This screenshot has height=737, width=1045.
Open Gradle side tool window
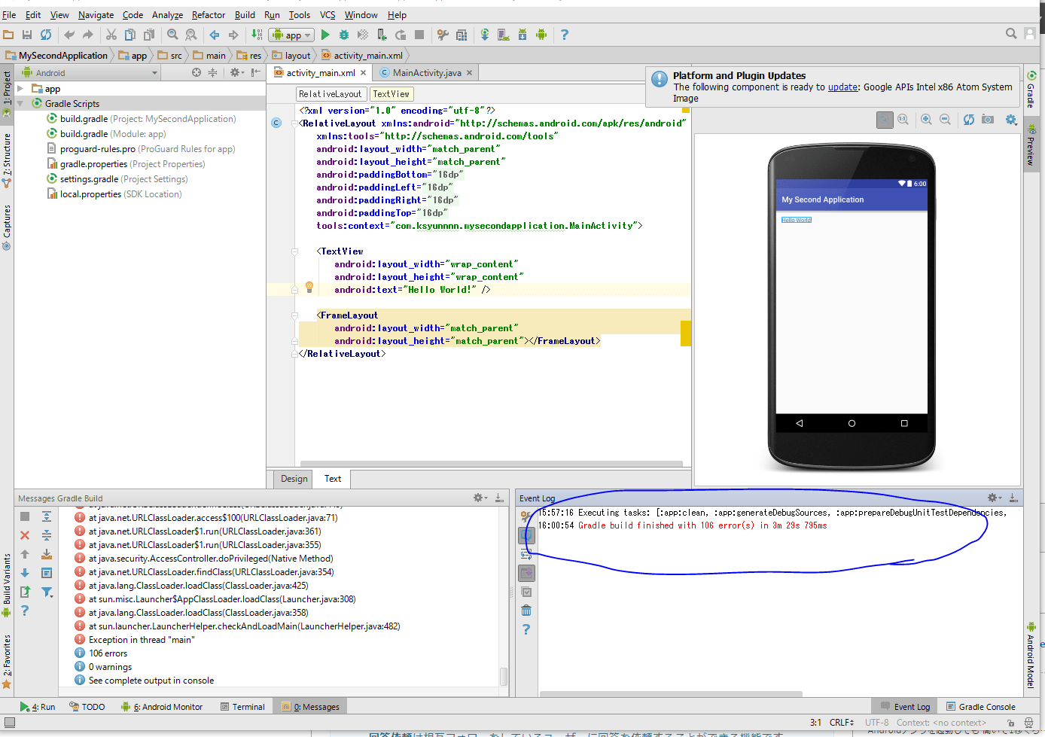pyautogui.click(x=1031, y=90)
